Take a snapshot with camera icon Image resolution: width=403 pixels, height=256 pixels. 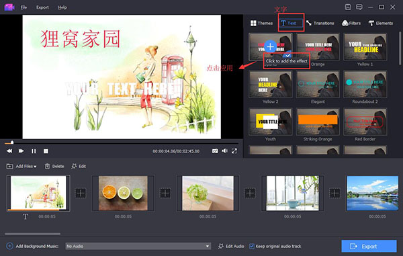point(215,151)
